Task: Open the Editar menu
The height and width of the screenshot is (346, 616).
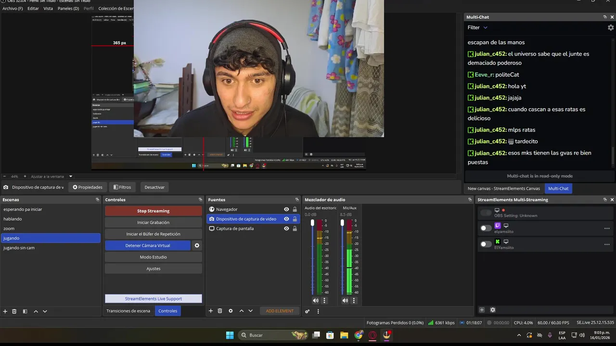Action: click(33, 9)
